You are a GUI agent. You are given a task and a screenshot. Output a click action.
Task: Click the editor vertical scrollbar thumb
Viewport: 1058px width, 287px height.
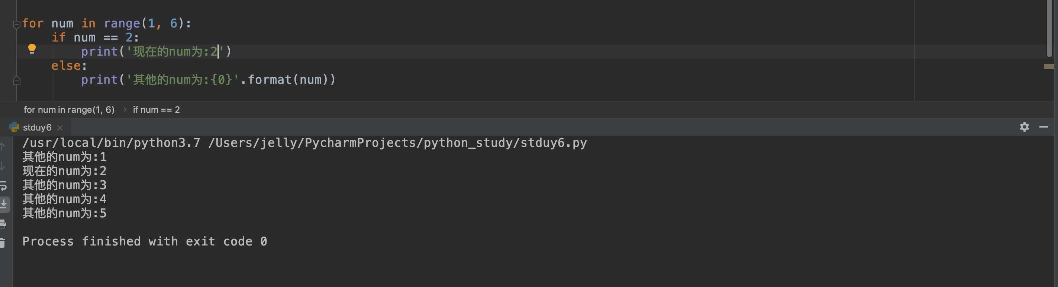(1049, 28)
